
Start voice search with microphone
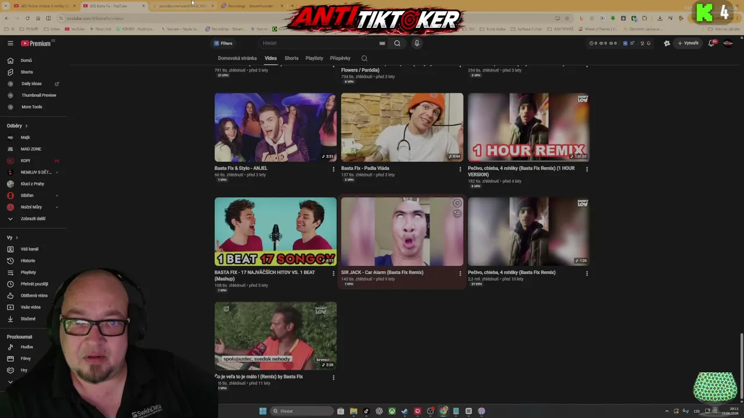417,43
